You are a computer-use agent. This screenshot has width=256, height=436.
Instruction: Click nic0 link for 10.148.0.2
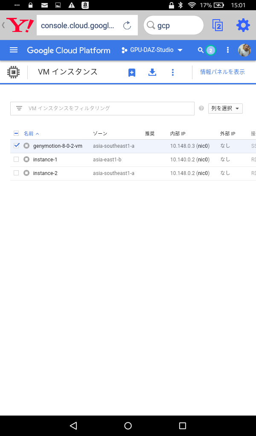[x=203, y=173]
